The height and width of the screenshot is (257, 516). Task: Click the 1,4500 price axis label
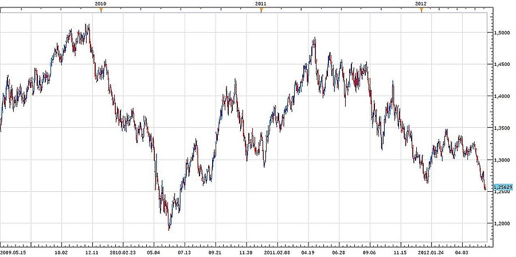pos(501,65)
